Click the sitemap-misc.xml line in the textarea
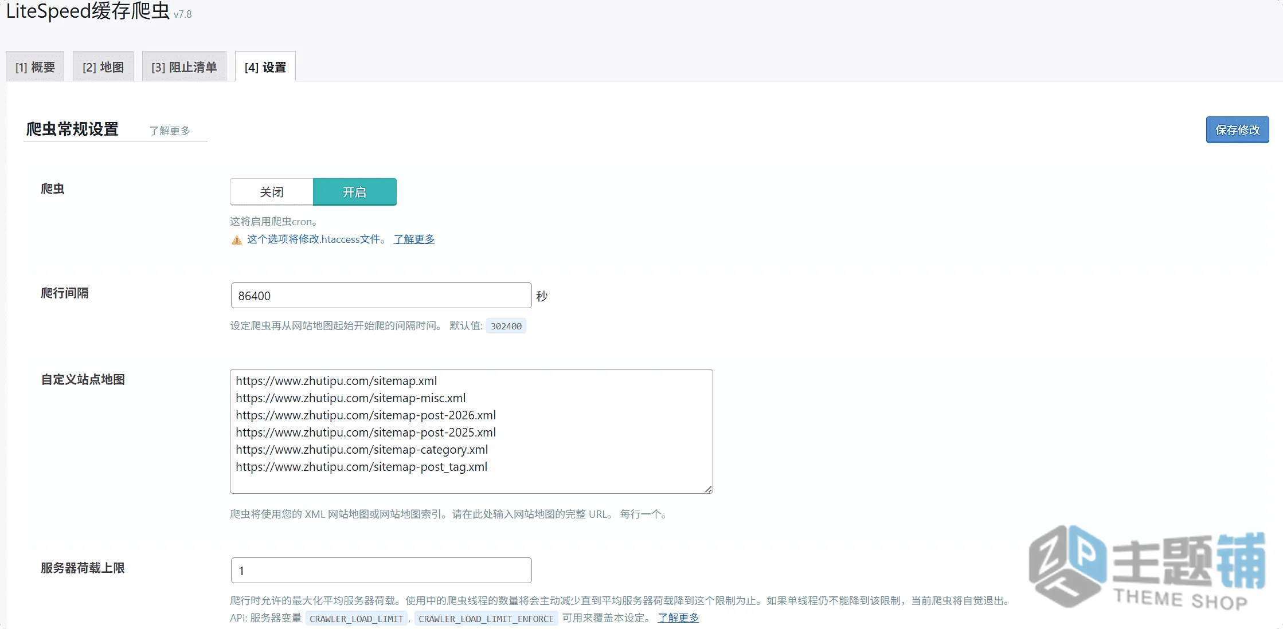This screenshot has height=629, width=1283. (351, 398)
